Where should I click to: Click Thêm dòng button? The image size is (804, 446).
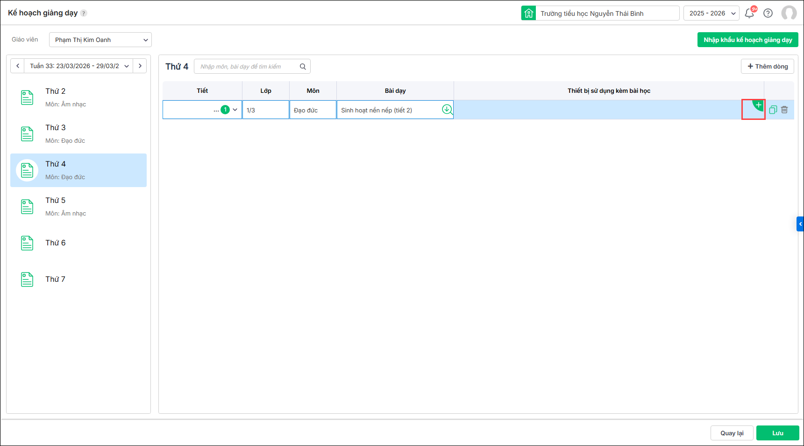pos(768,66)
